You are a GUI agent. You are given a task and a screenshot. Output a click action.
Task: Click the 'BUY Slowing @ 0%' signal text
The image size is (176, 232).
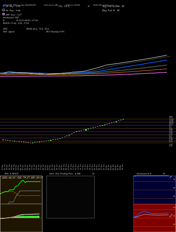pos(55,32)
